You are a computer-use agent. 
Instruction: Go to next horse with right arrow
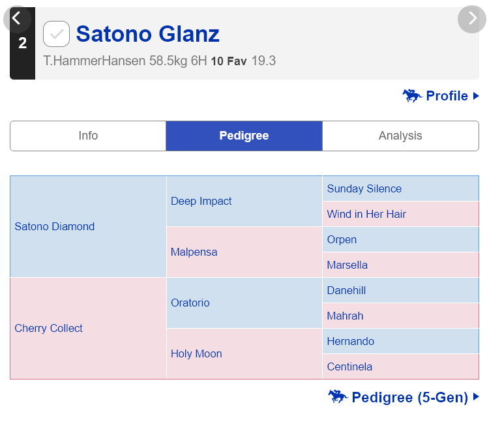point(472,19)
